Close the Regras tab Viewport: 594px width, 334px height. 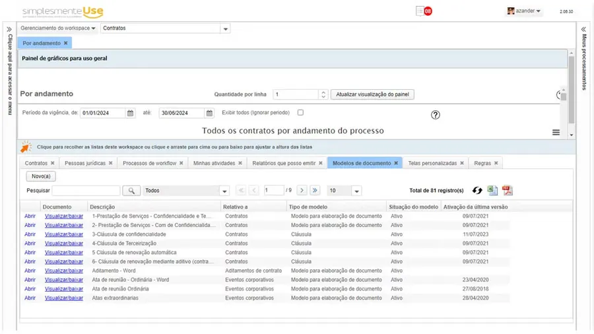coord(496,163)
